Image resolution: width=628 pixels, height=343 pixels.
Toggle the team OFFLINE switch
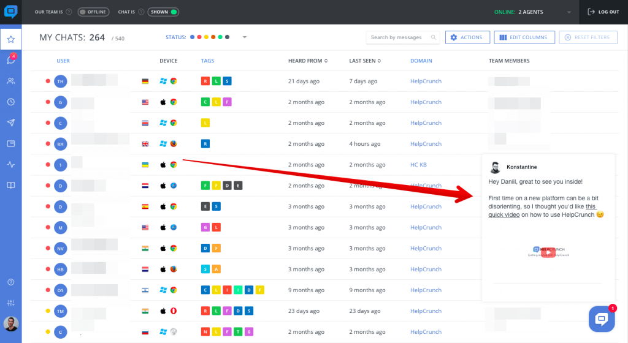click(x=93, y=12)
